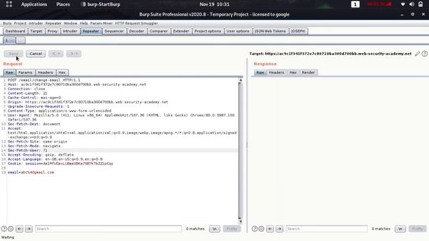
Task: Select Repeater request tab 1
Action: (x=9, y=40)
